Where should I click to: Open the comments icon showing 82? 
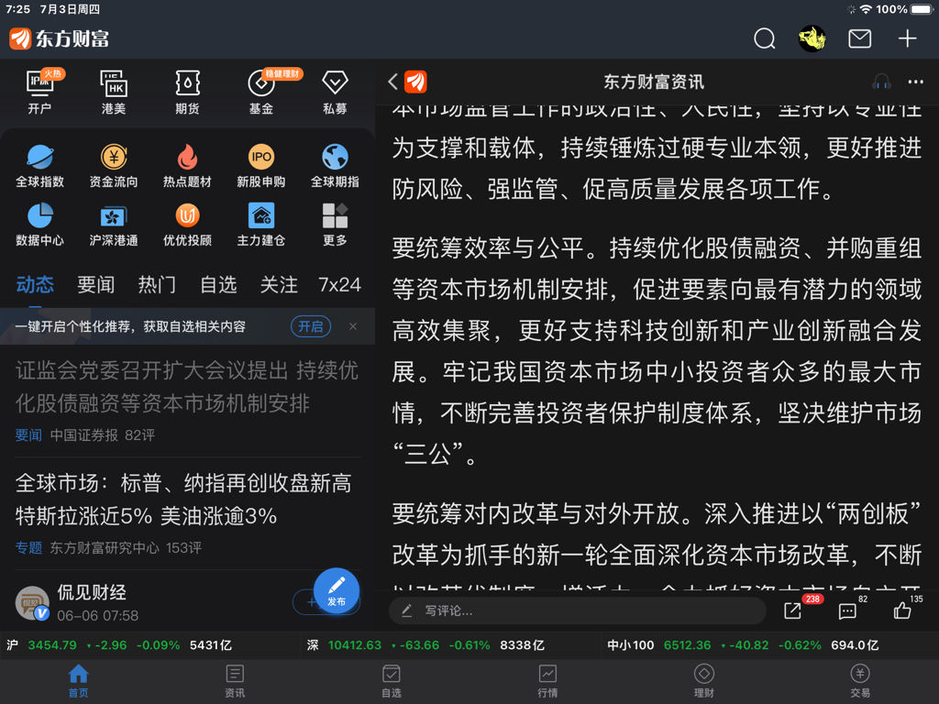(x=847, y=610)
